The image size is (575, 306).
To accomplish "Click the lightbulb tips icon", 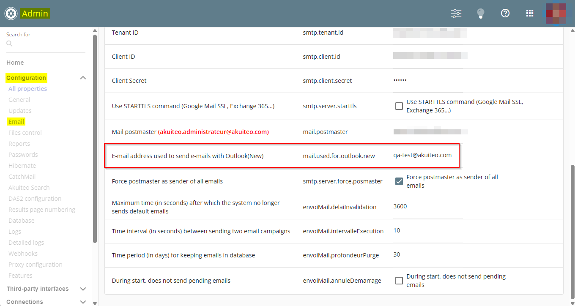I will [x=480, y=14].
